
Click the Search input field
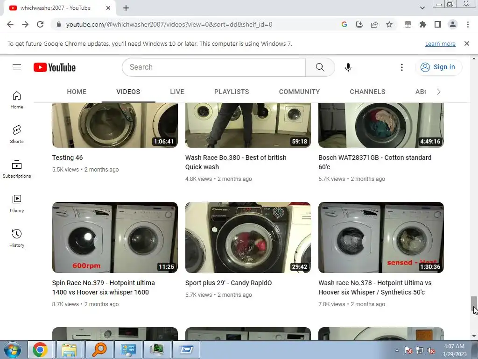pos(214,67)
